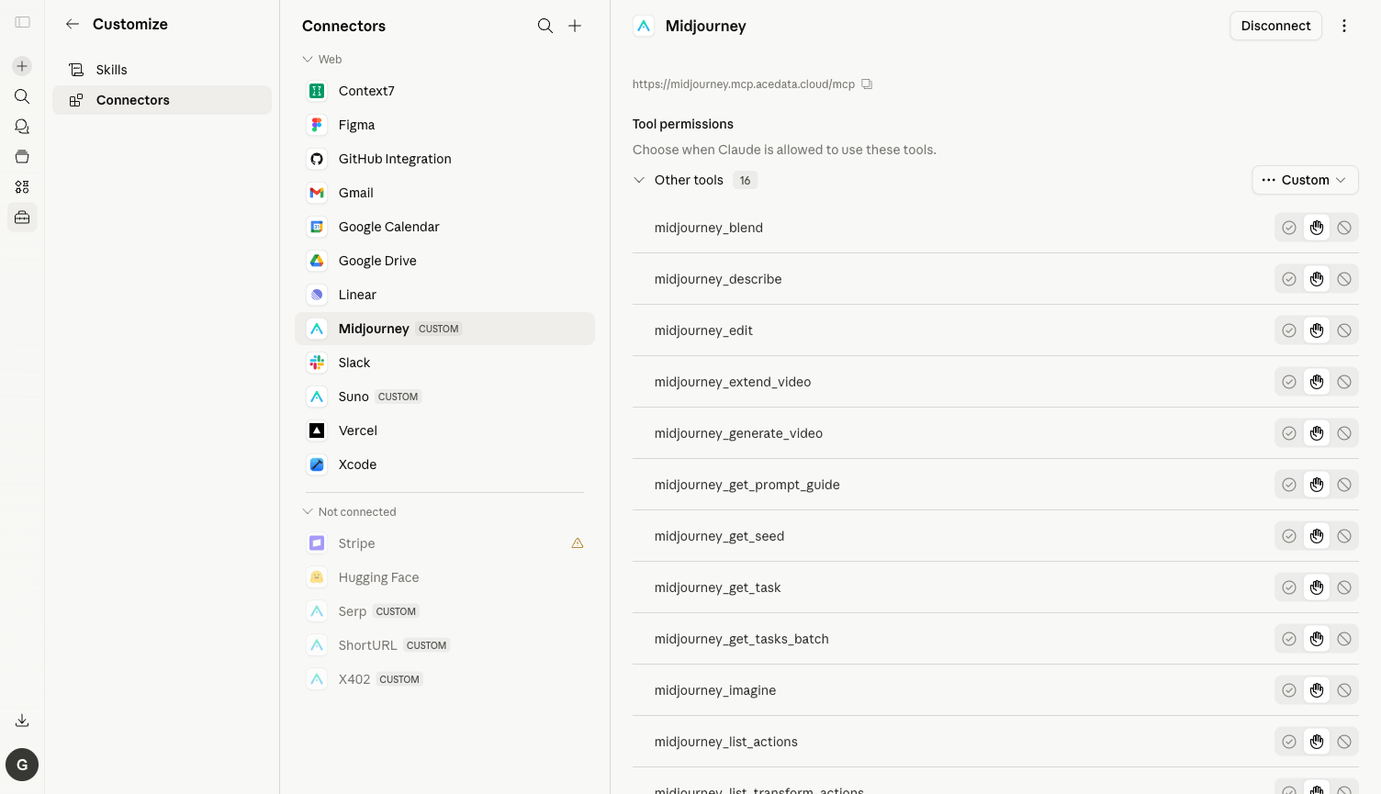Open the Custom permissions dropdown
Screen dimensions: 1381x794
click(1305, 180)
